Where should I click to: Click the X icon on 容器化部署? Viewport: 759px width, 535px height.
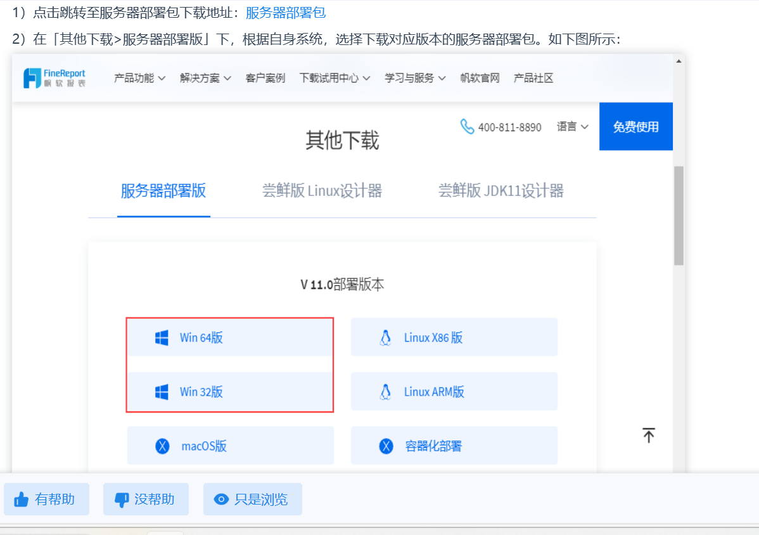386,446
